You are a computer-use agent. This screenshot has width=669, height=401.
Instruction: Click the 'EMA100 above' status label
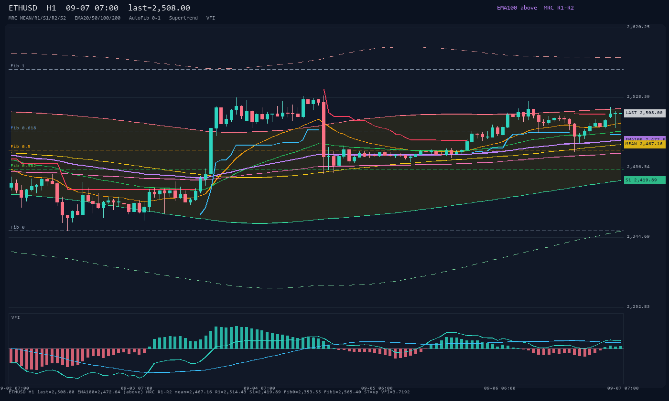(x=517, y=8)
